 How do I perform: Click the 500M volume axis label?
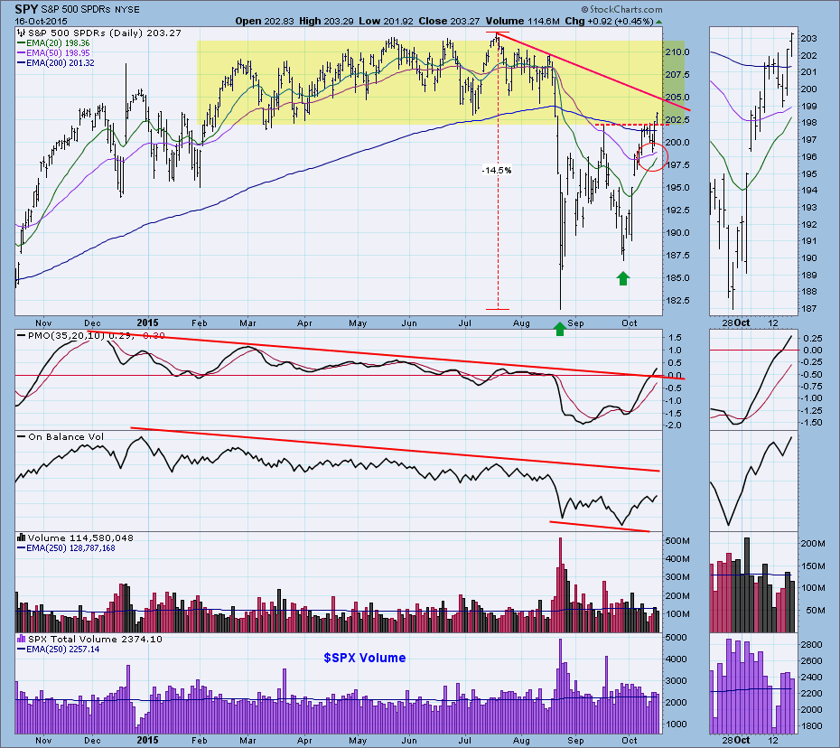[x=677, y=540]
